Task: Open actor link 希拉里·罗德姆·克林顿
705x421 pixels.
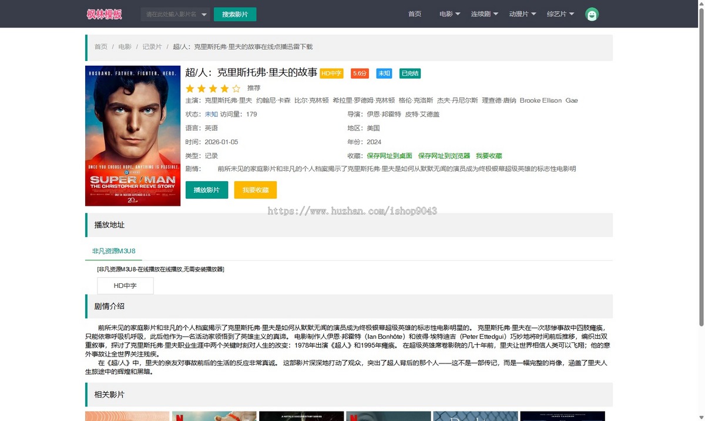Action: (x=364, y=100)
